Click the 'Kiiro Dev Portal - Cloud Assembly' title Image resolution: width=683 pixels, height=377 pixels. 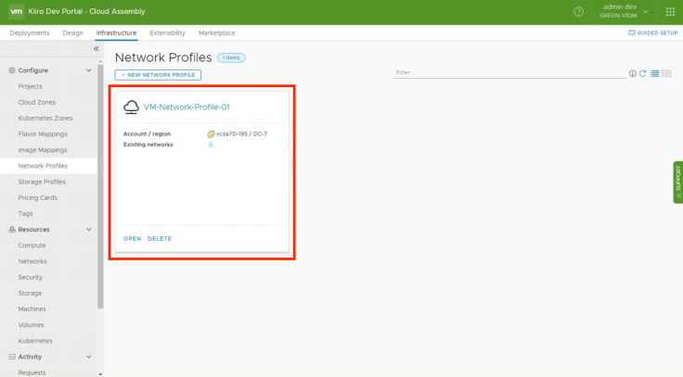pos(86,11)
